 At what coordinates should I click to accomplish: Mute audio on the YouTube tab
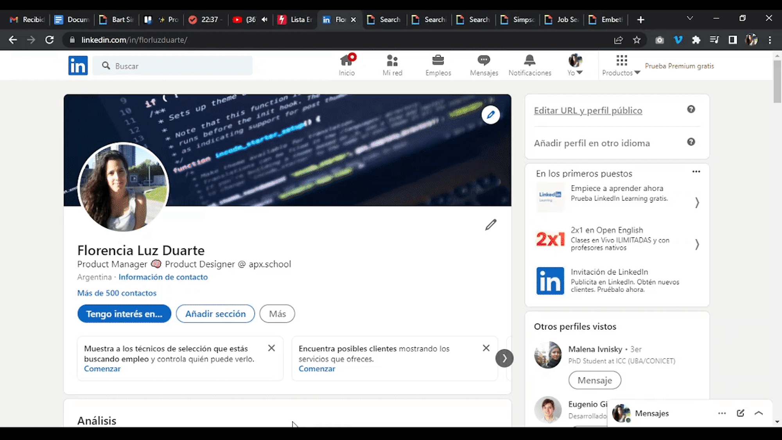point(265,20)
